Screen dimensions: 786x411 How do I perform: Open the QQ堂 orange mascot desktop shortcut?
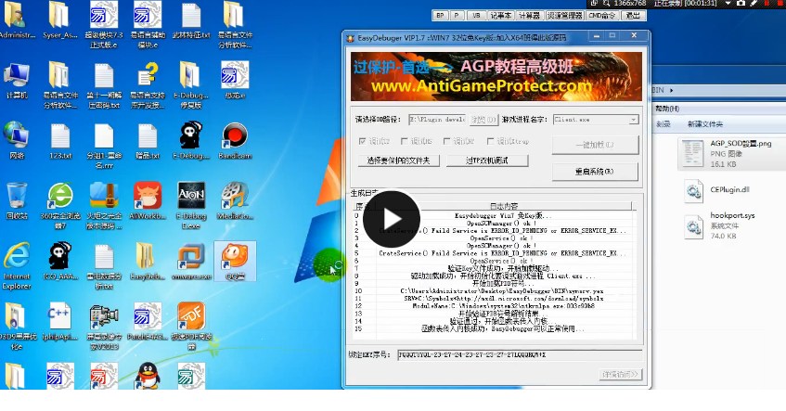pos(235,261)
